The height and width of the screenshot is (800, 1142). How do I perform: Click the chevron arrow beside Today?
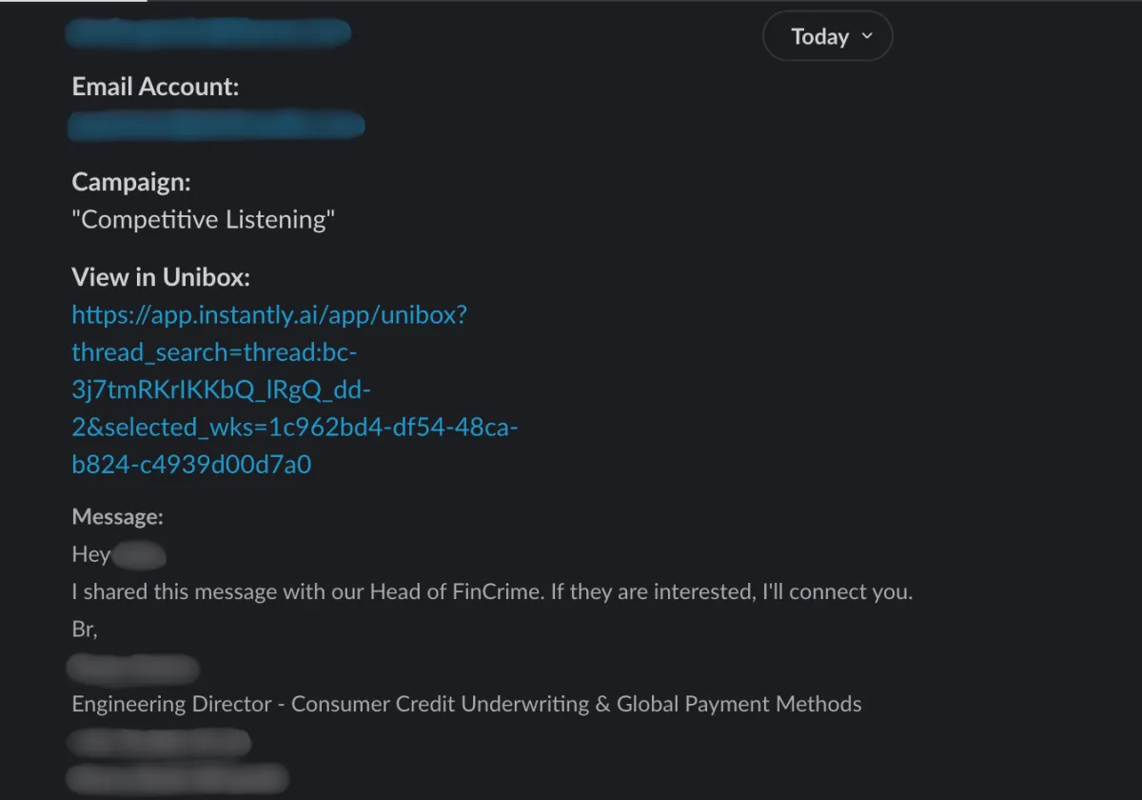866,36
